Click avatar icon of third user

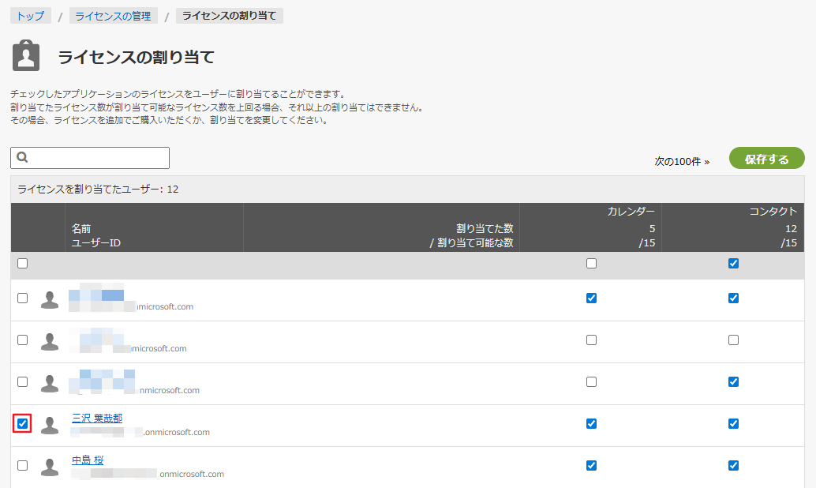point(50,383)
